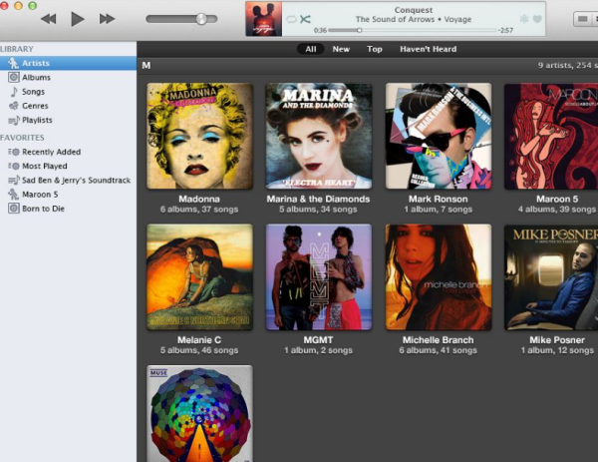Click the Conquest album artwork in the now playing display
The height and width of the screenshot is (462, 598).
point(264,19)
